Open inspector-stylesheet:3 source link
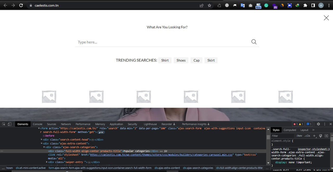The image size is (333, 172). pos(313,149)
